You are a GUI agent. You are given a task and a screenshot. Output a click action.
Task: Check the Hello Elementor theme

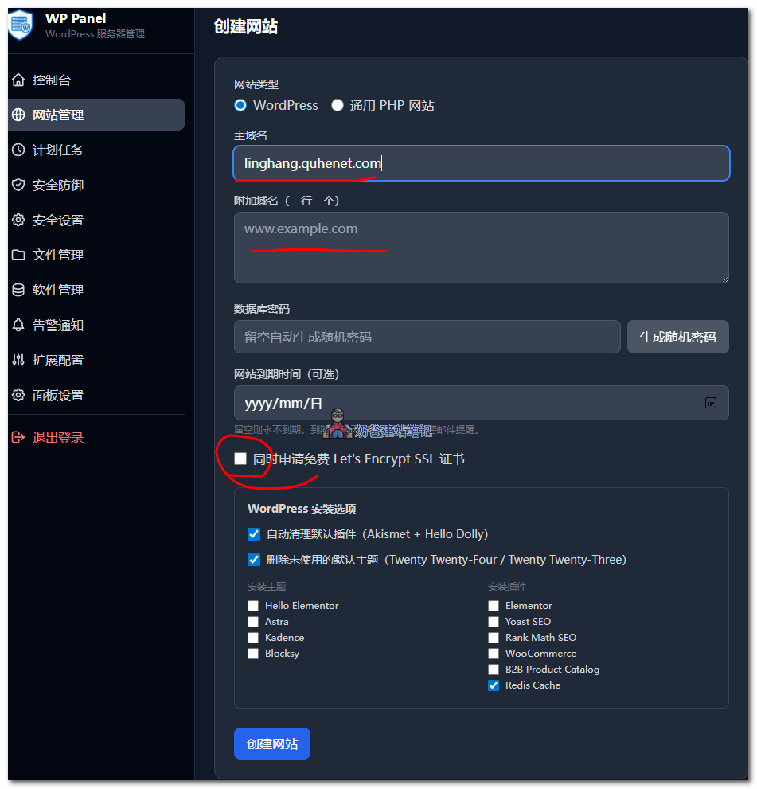click(x=253, y=606)
